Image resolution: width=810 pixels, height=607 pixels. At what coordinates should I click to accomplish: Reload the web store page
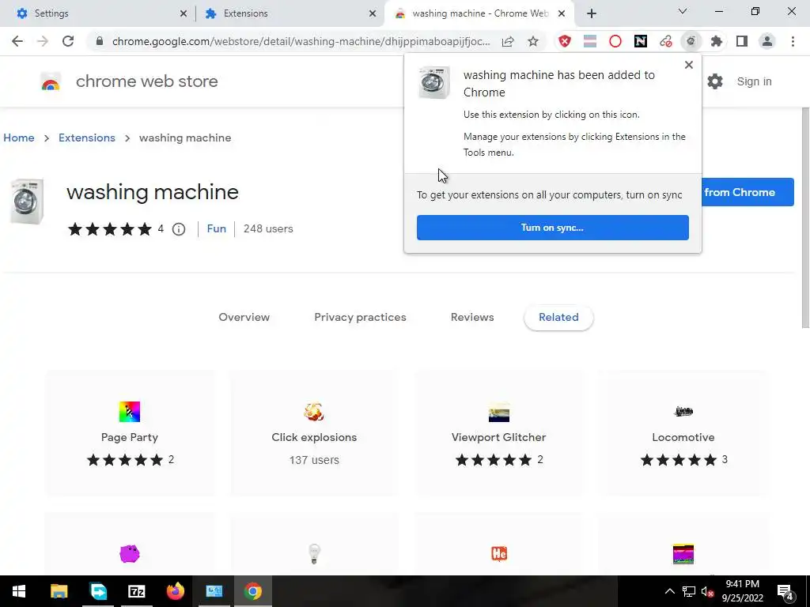(x=68, y=41)
